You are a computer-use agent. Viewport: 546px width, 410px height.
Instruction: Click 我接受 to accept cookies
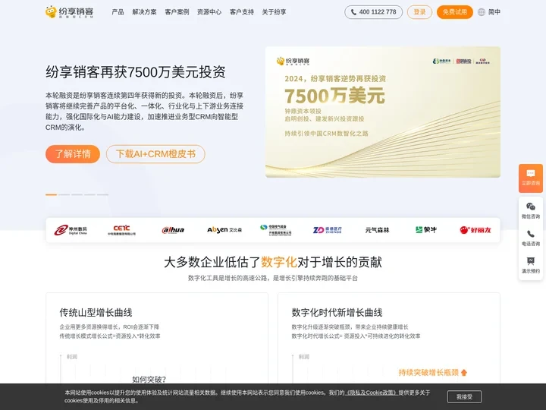pos(465,397)
